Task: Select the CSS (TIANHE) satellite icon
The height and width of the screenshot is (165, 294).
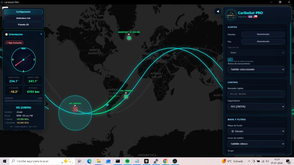Action: click(x=126, y=97)
